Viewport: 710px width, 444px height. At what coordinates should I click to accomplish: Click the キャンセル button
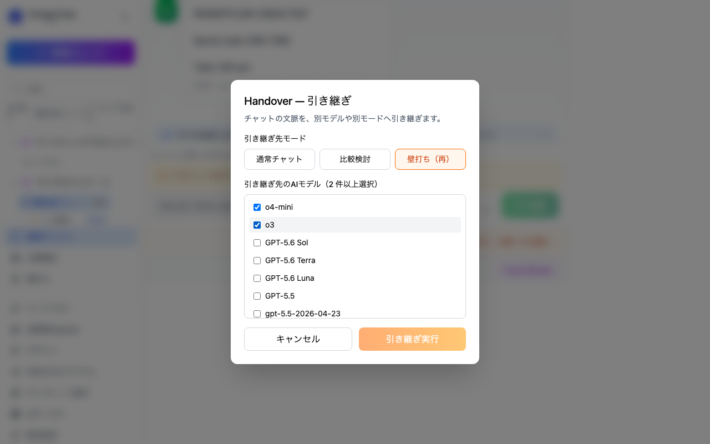(x=298, y=339)
